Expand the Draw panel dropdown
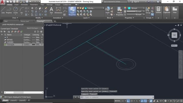This screenshot has height=103, width=183. point(15,18)
